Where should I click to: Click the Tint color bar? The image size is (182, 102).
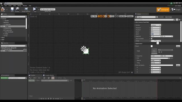[x=159, y=58]
